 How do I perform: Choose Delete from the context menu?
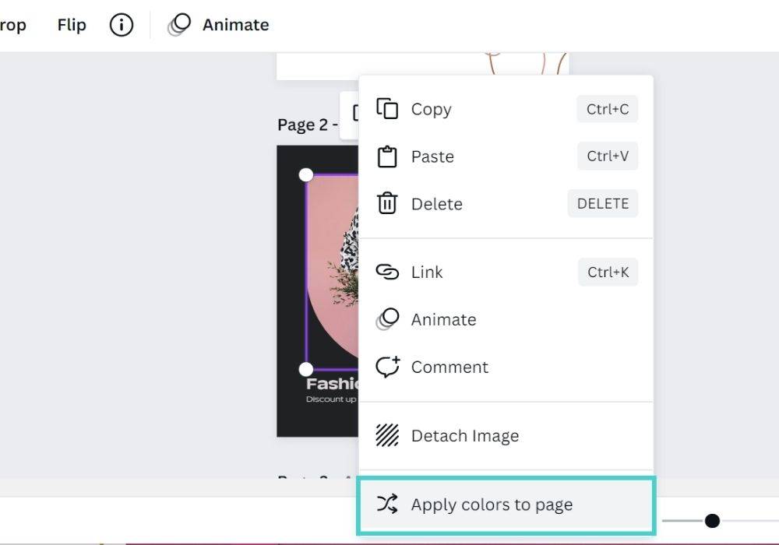tap(506, 203)
